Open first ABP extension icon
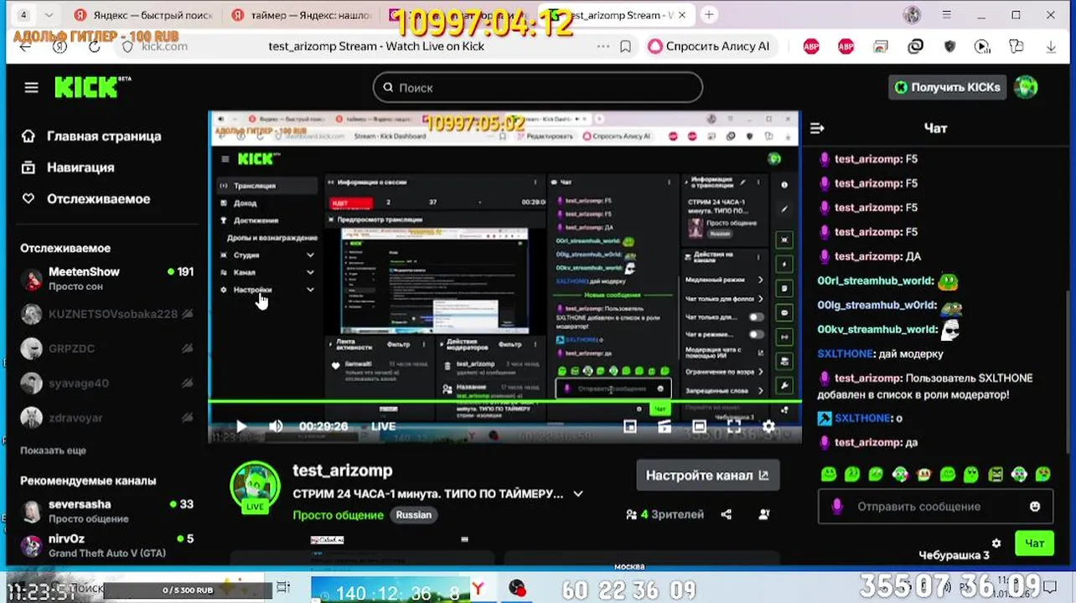 (x=811, y=47)
